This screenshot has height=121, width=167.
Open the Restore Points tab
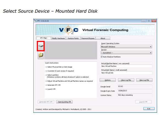click(73, 38)
